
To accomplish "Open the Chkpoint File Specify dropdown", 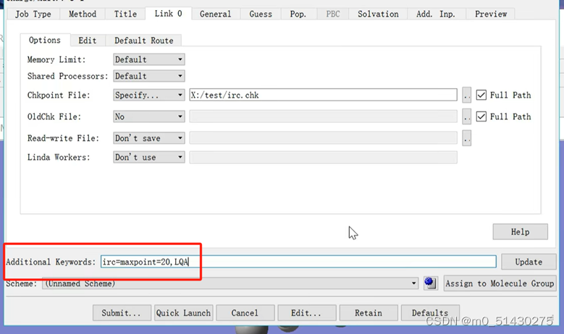I will pyautogui.click(x=149, y=95).
